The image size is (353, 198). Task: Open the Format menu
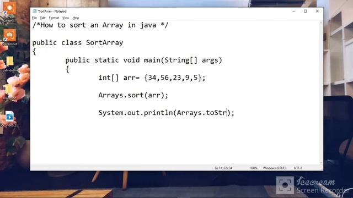(x=54, y=18)
